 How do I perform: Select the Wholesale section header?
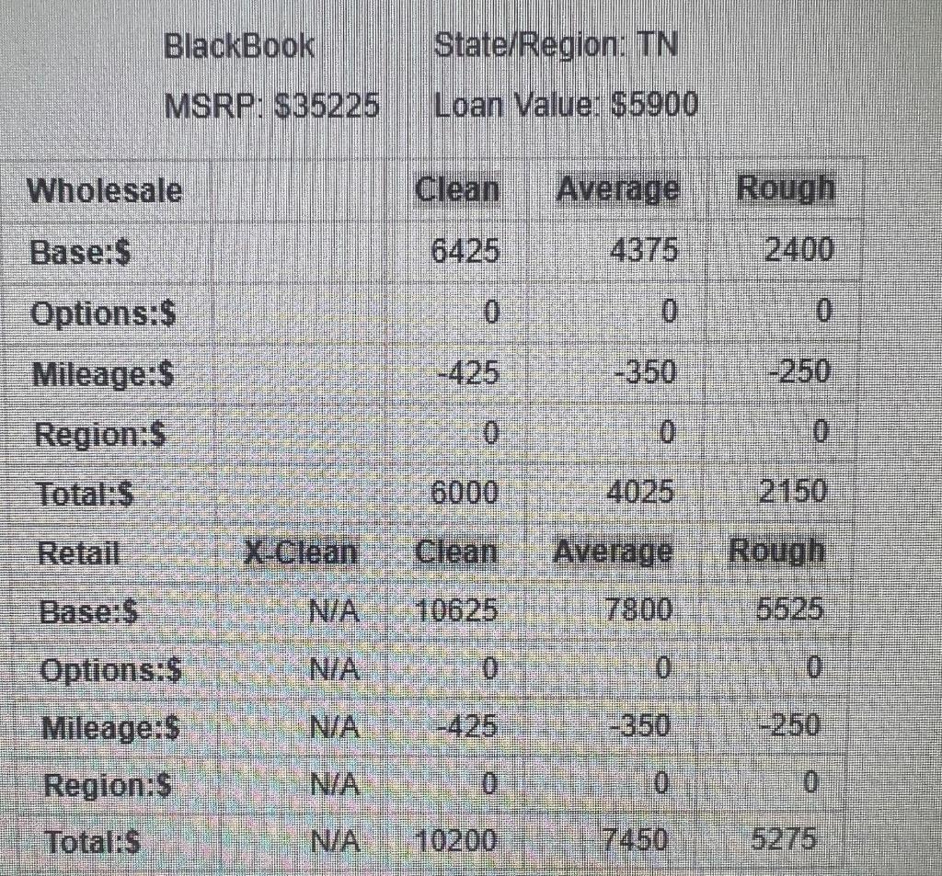[105, 190]
